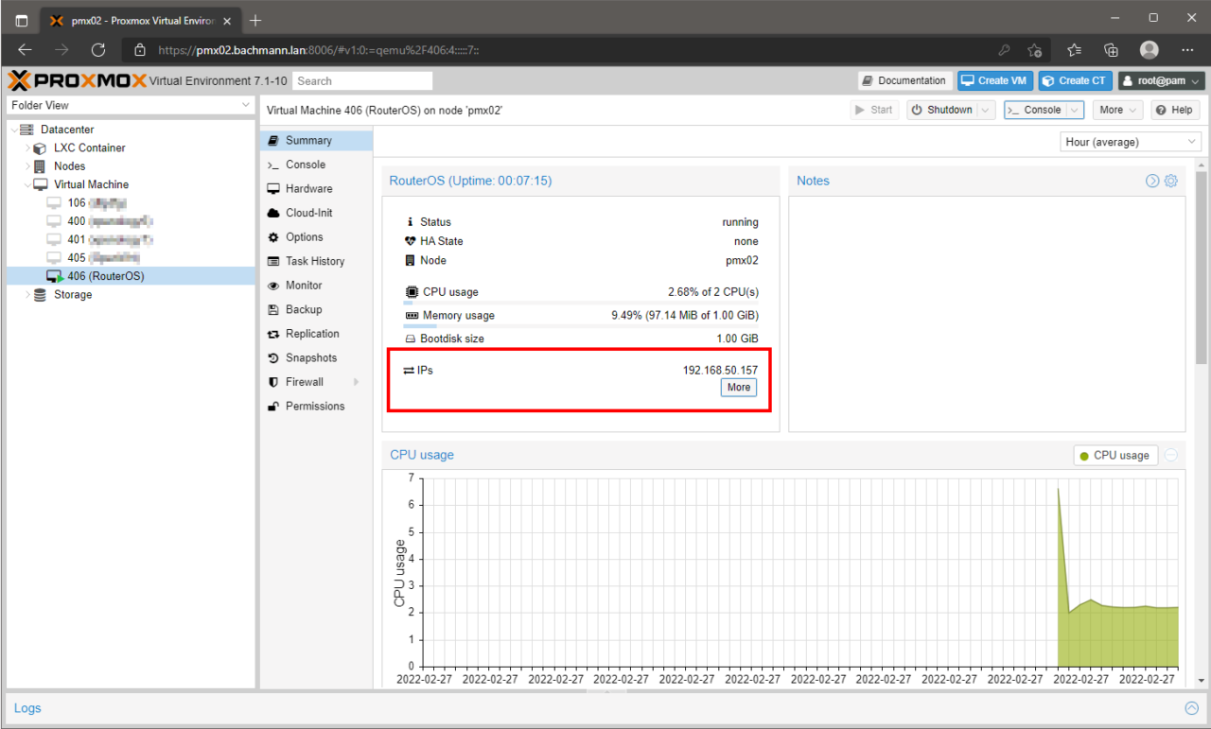The width and height of the screenshot is (1211, 729).
Task: Click the CPU usage chart undo-zoom icon
Action: (x=1171, y=455)
